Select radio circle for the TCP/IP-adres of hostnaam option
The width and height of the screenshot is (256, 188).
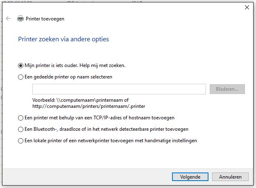click(x=20, y=118)
